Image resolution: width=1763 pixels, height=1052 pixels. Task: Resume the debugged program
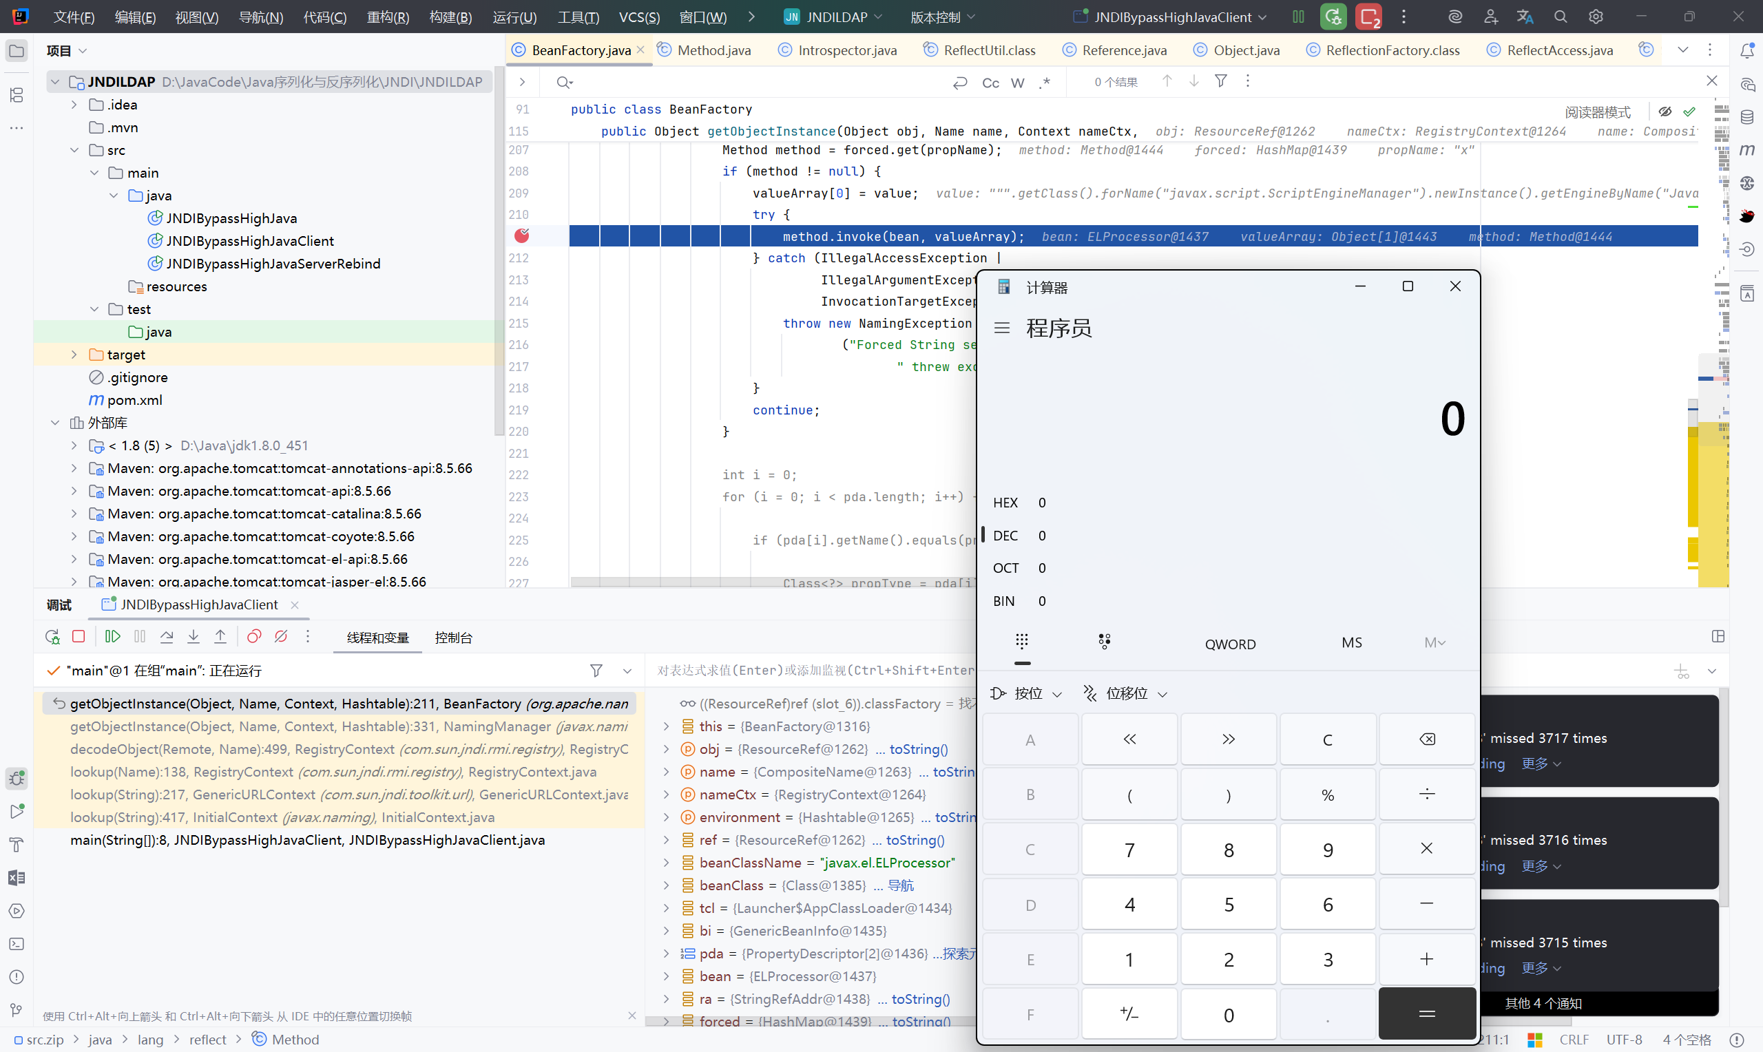[112, 637]
